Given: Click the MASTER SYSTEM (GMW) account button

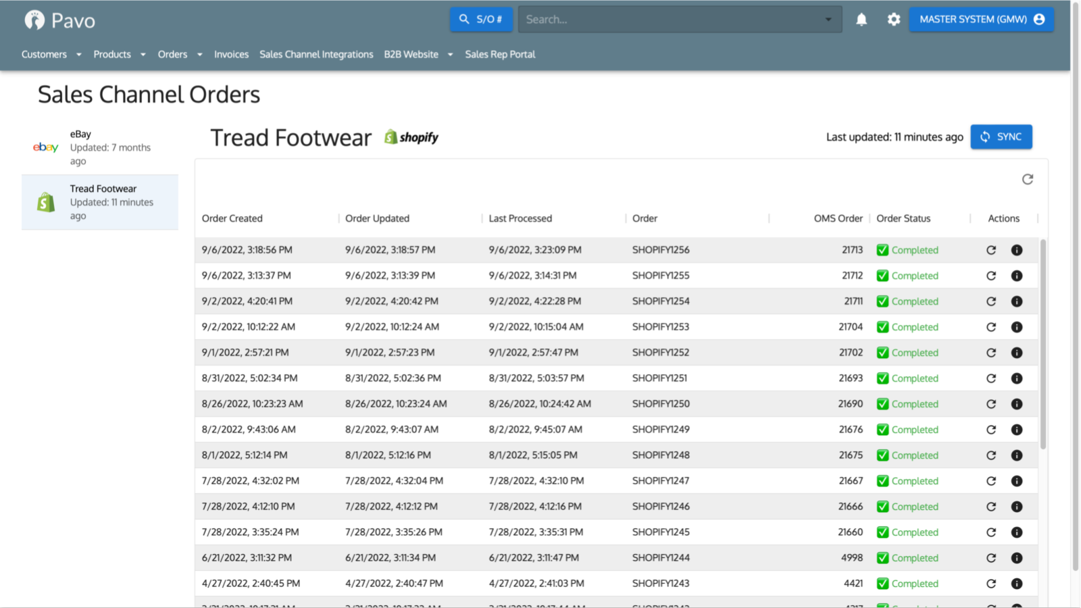Looking at the screenshot, I should click(x=981, y=20).
